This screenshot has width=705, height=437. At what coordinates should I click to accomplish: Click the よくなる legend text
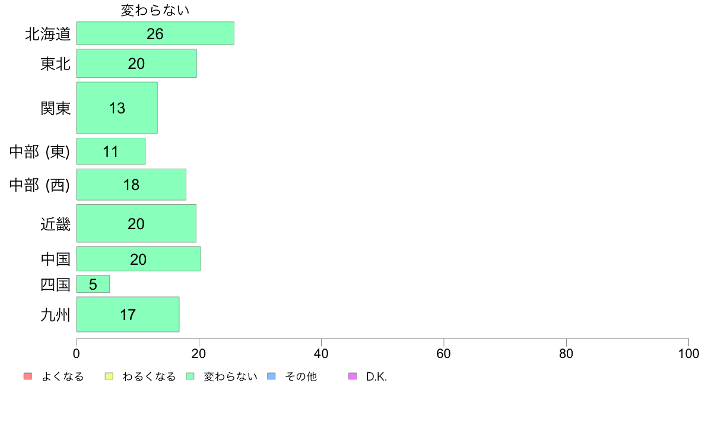click(x=62, y=376)
